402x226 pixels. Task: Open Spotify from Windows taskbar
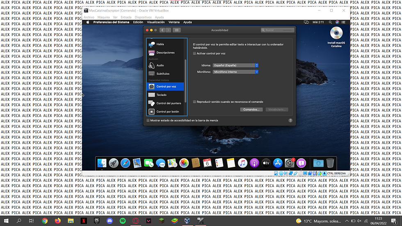click(123, 221)
